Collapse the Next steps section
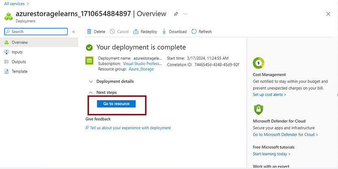The image size is (338, 169). 91,93
